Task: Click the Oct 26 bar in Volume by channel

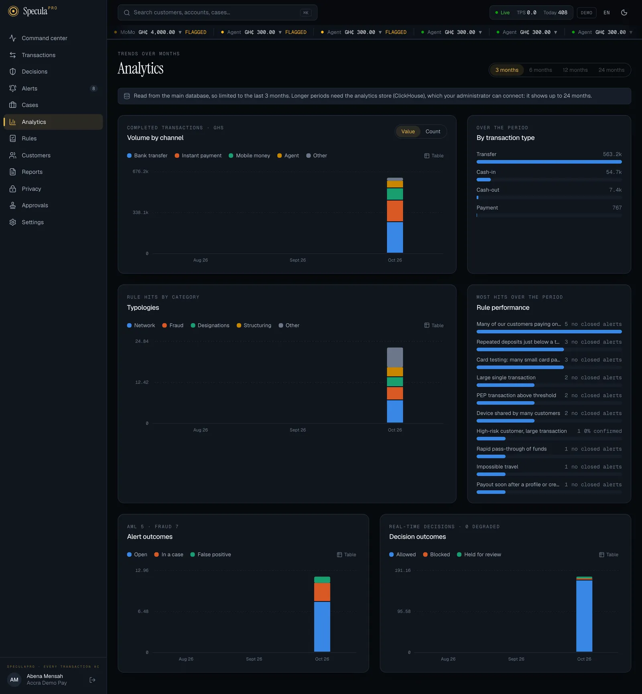Action: [x=395, y=215]
